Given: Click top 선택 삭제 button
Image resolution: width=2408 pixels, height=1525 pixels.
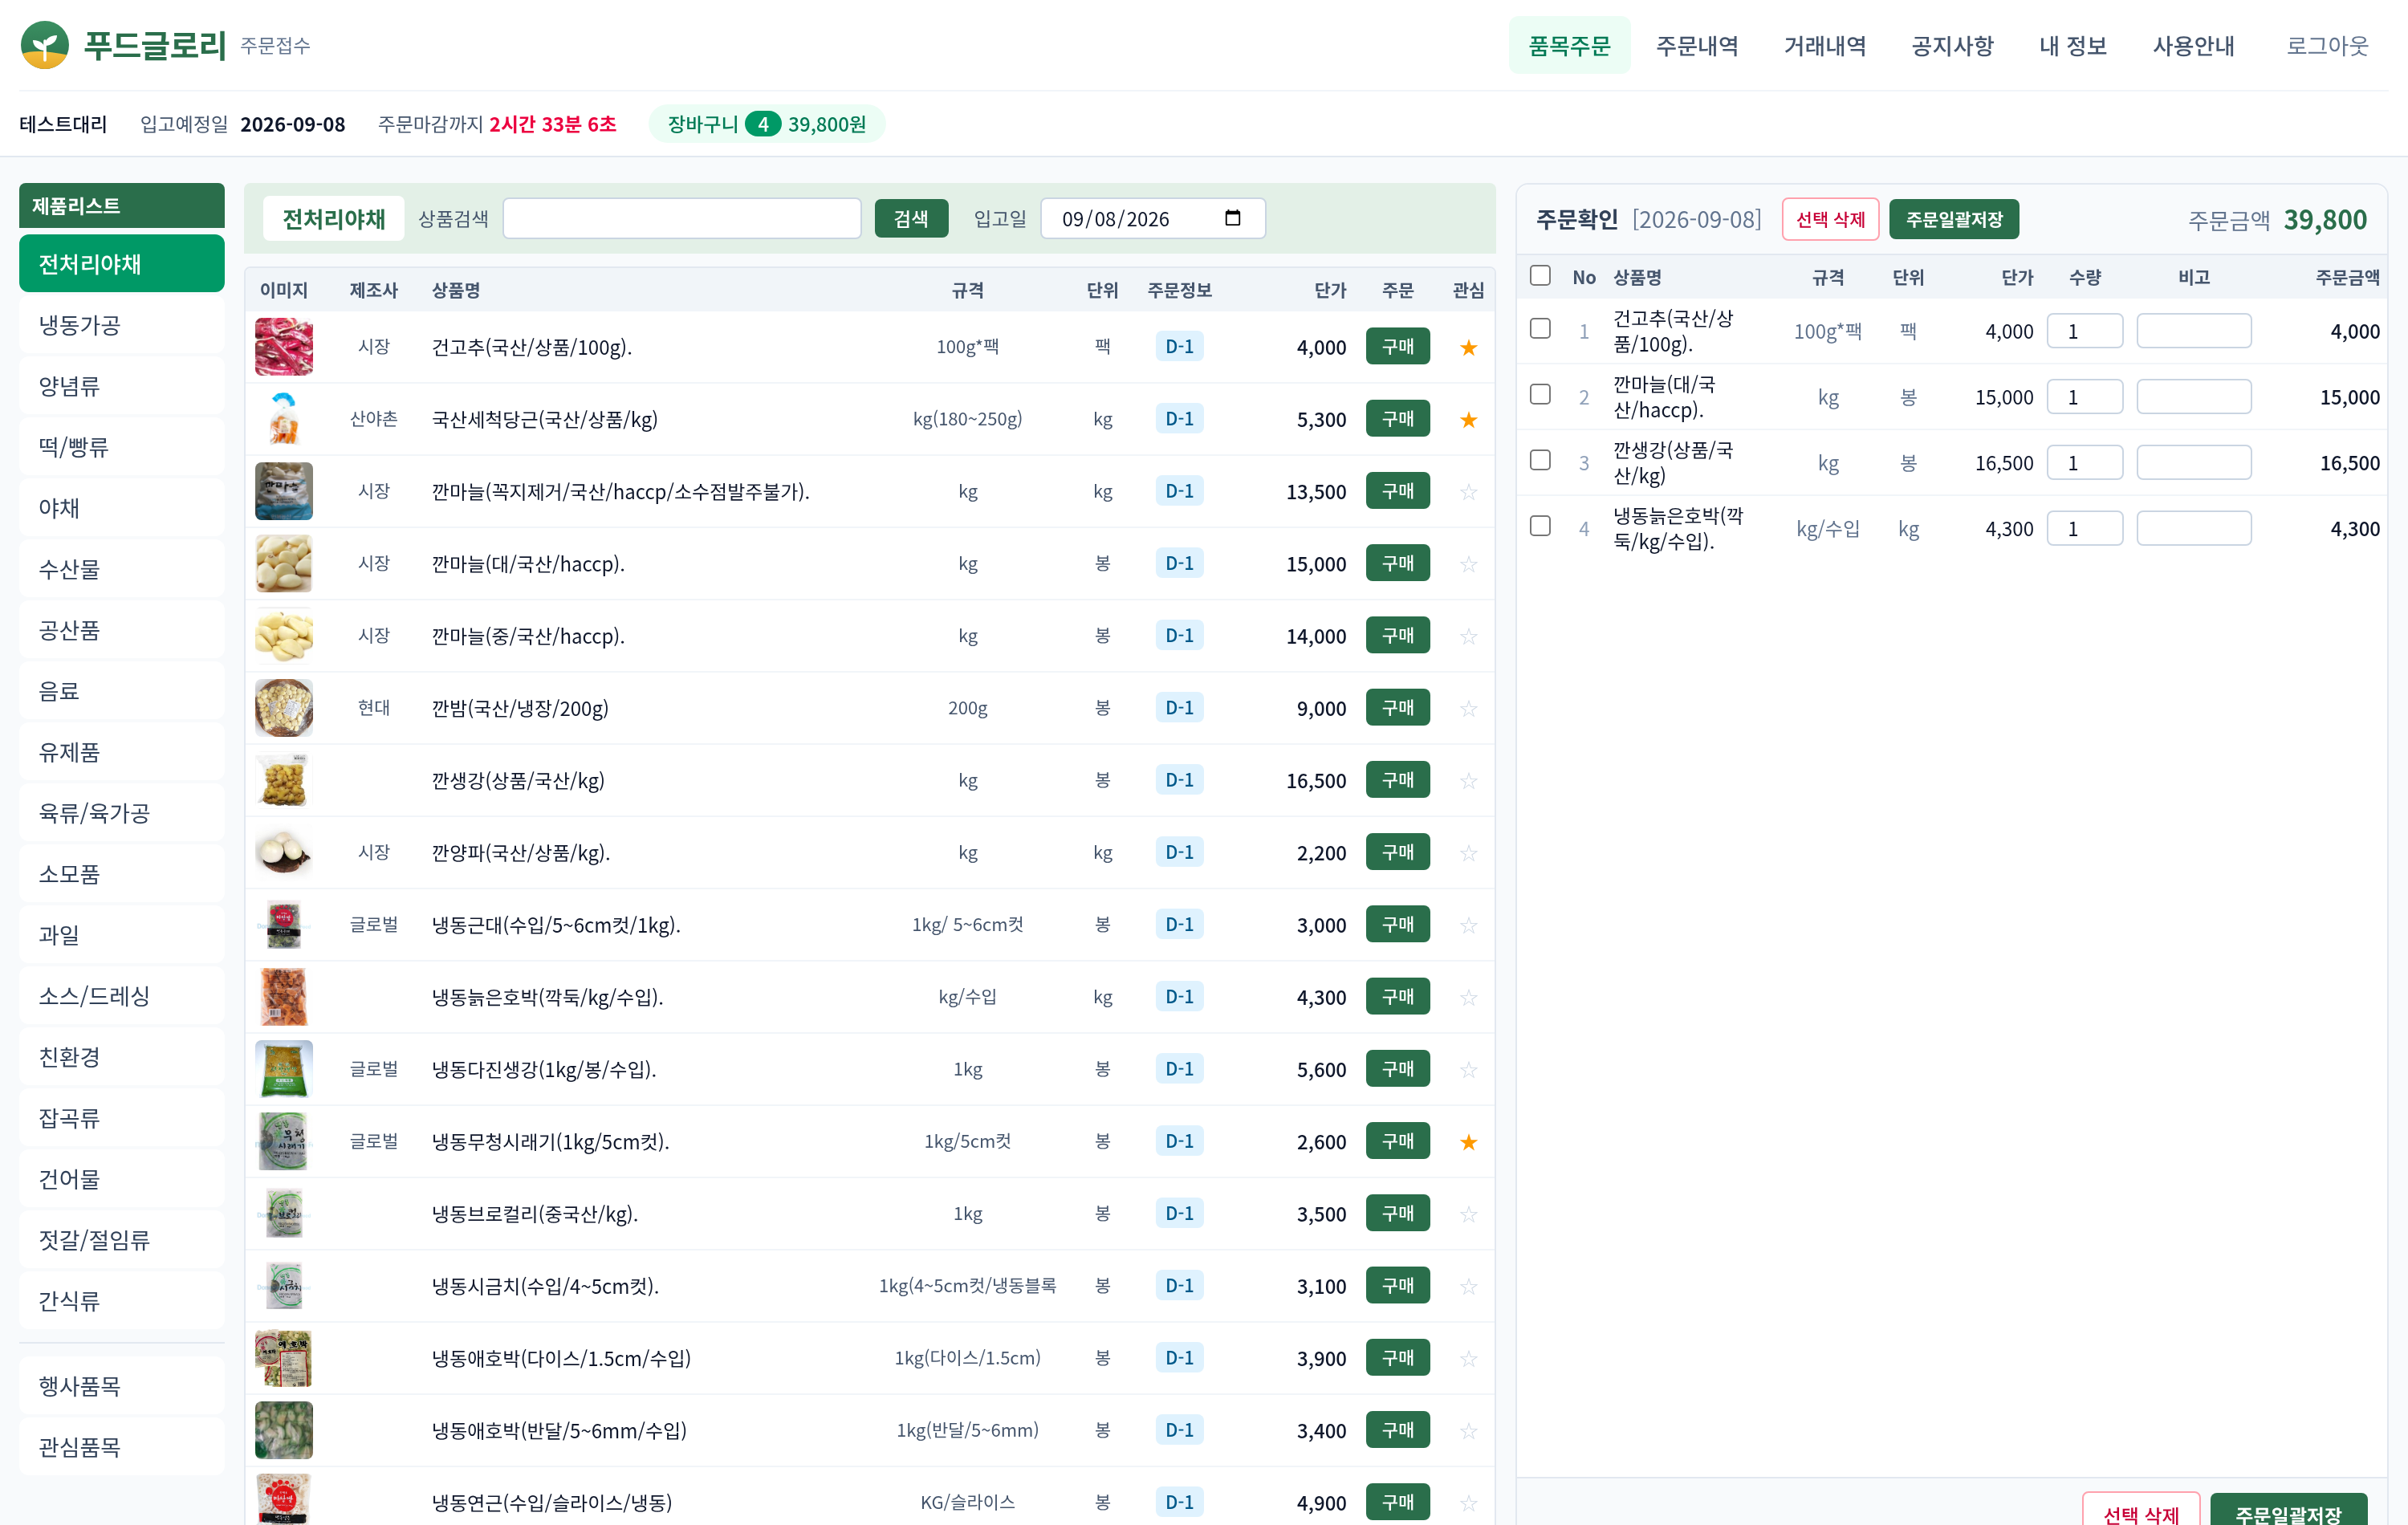Looking at the screenshot, I should click(x=1830, y=219).
